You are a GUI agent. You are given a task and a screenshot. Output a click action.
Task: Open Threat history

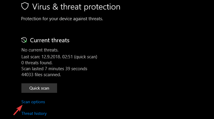34,113
